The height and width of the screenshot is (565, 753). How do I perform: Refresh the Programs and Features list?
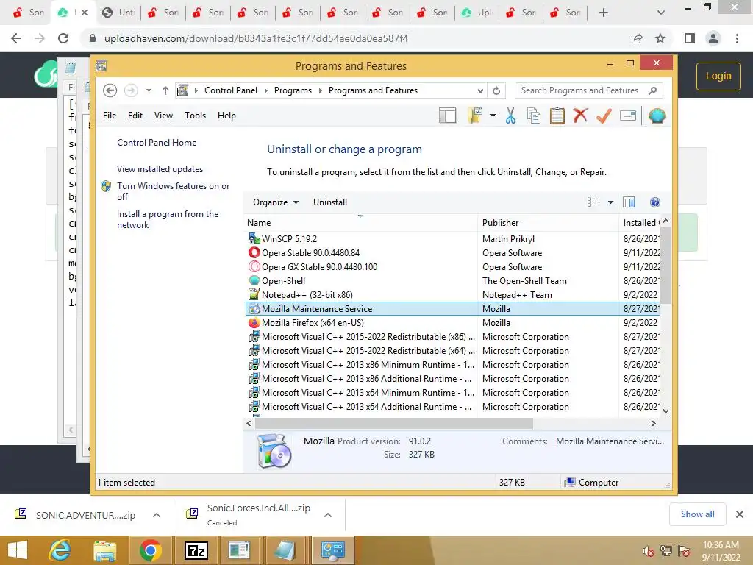[496, 90]
